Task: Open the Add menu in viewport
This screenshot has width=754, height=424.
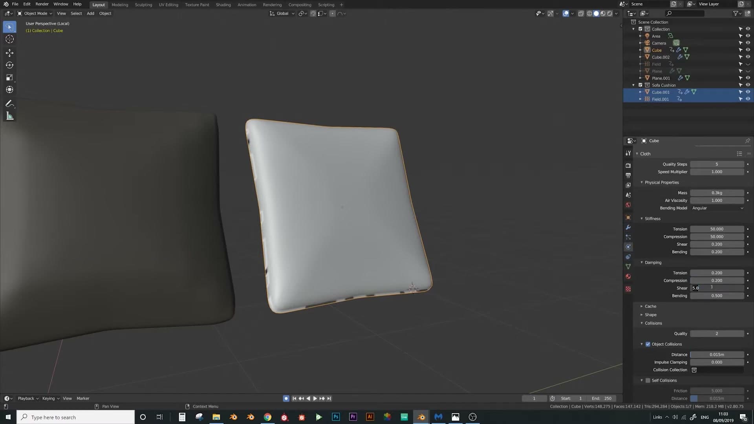Action: (90, 13)
